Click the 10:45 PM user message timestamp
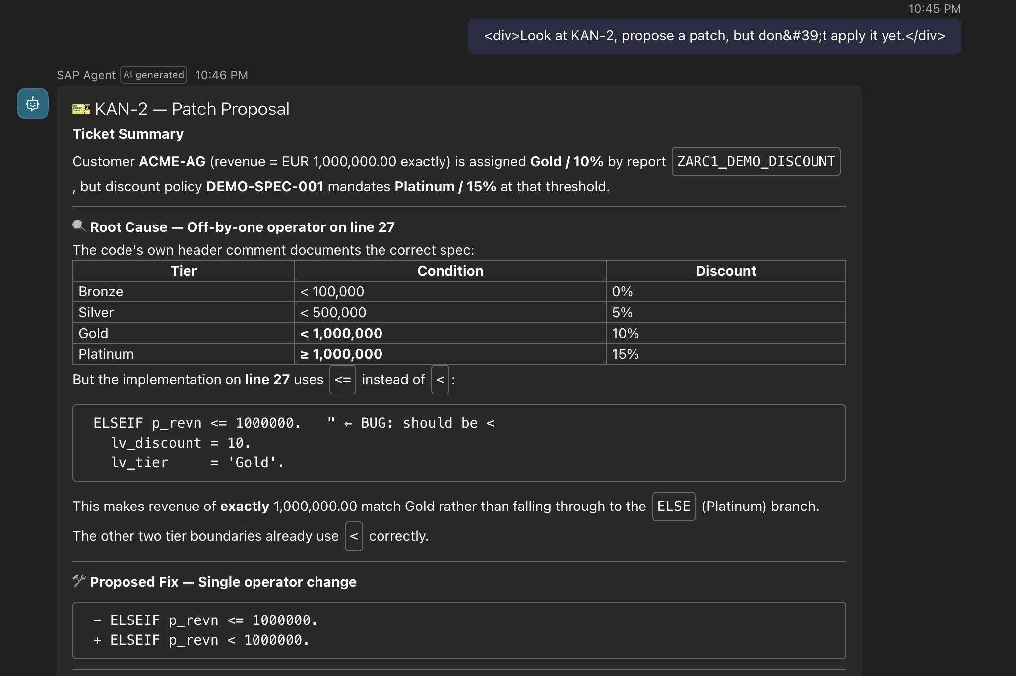This screenshot has width=1016, height=676. [x=935, y=9]
